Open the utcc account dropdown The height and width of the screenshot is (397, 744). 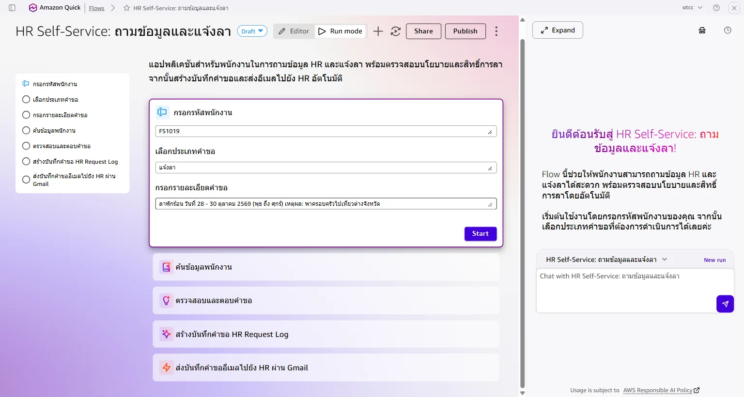tap(693, 8)
